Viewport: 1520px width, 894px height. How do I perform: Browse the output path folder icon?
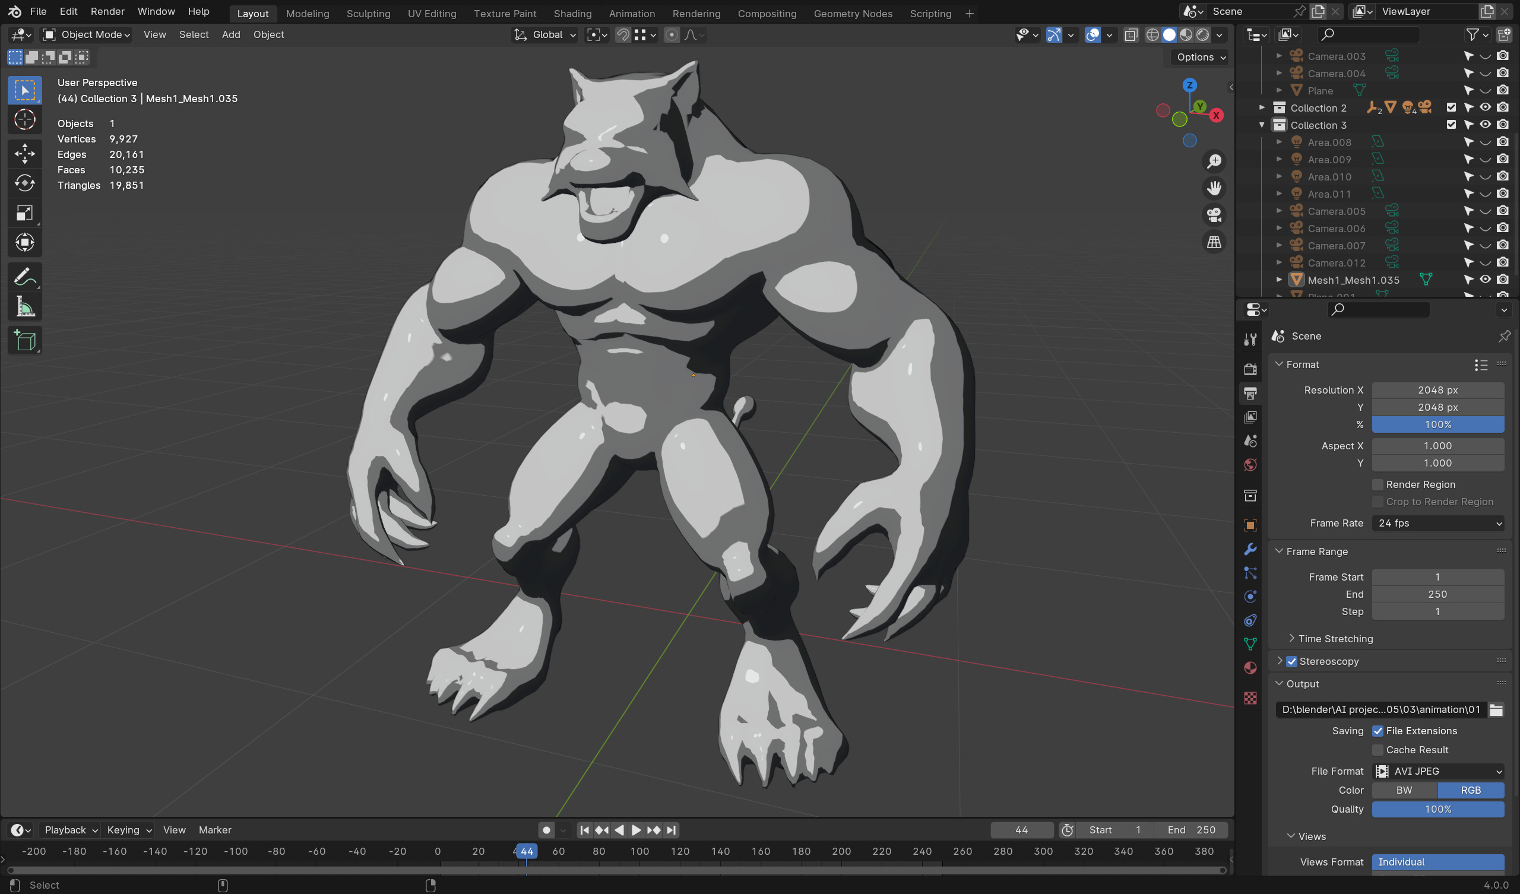1495,709
